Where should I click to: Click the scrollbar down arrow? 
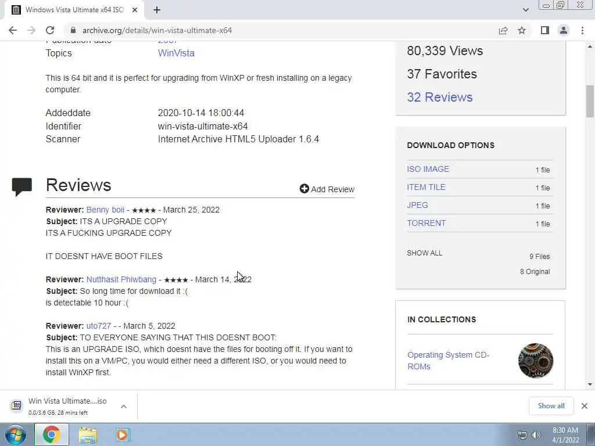click(590, 384)
